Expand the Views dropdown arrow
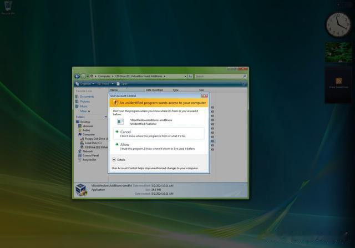This screenshot has height=248, width=355. pyautogui.click(x=113, y=84)
